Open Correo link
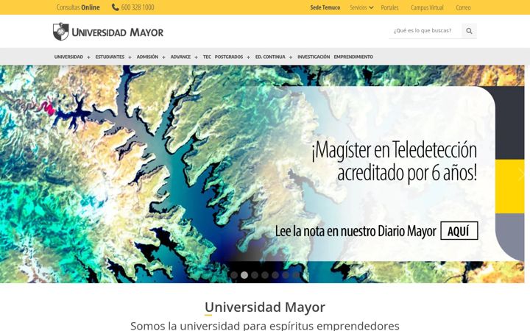530x331 pixels. pyautogui.click(x=463, y=7)
